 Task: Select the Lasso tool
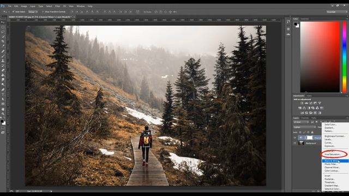(3, 32)
